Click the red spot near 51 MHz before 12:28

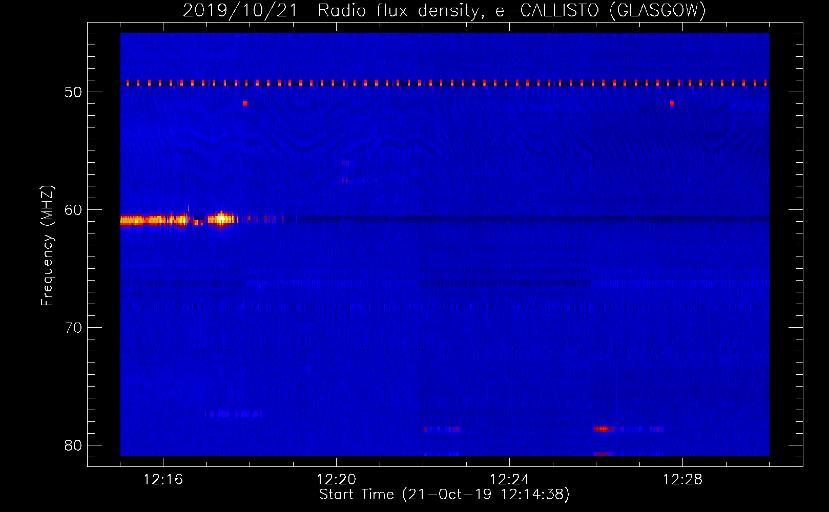pyautogui.click(x=672, y=103)
